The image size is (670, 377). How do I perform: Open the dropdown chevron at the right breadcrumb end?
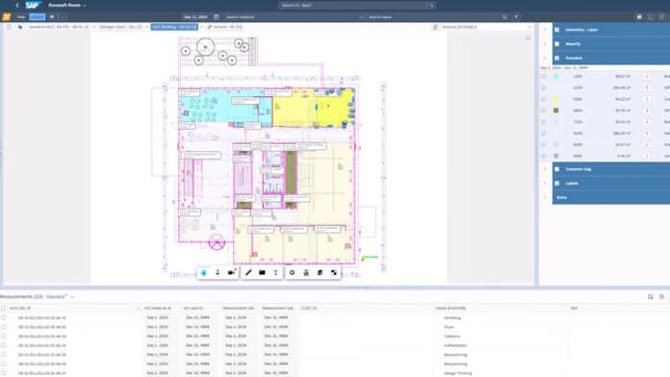tap(529, 27)
